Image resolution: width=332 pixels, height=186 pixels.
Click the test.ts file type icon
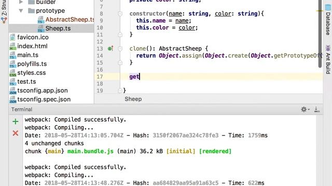click(x=12, y=82)
